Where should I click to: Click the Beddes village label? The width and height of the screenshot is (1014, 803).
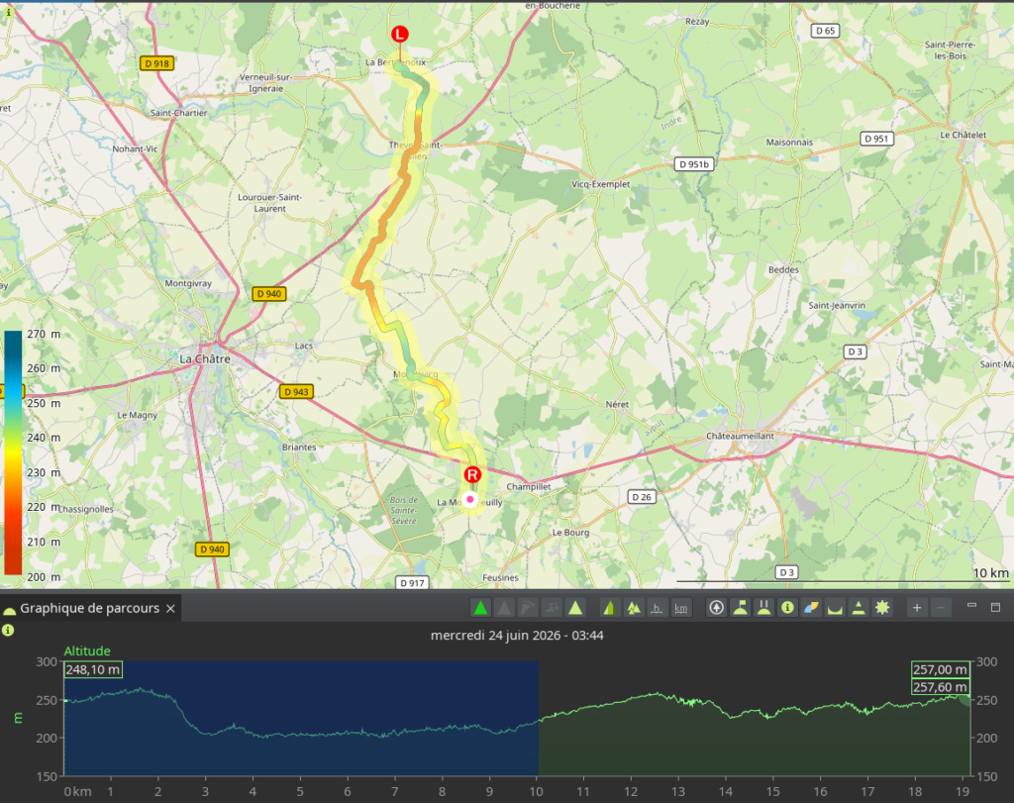click(x=783, y=269)
